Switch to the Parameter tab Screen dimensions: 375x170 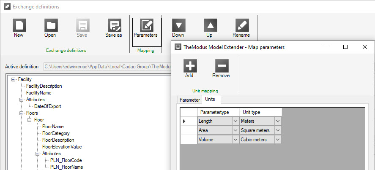(x=190, y=100)
